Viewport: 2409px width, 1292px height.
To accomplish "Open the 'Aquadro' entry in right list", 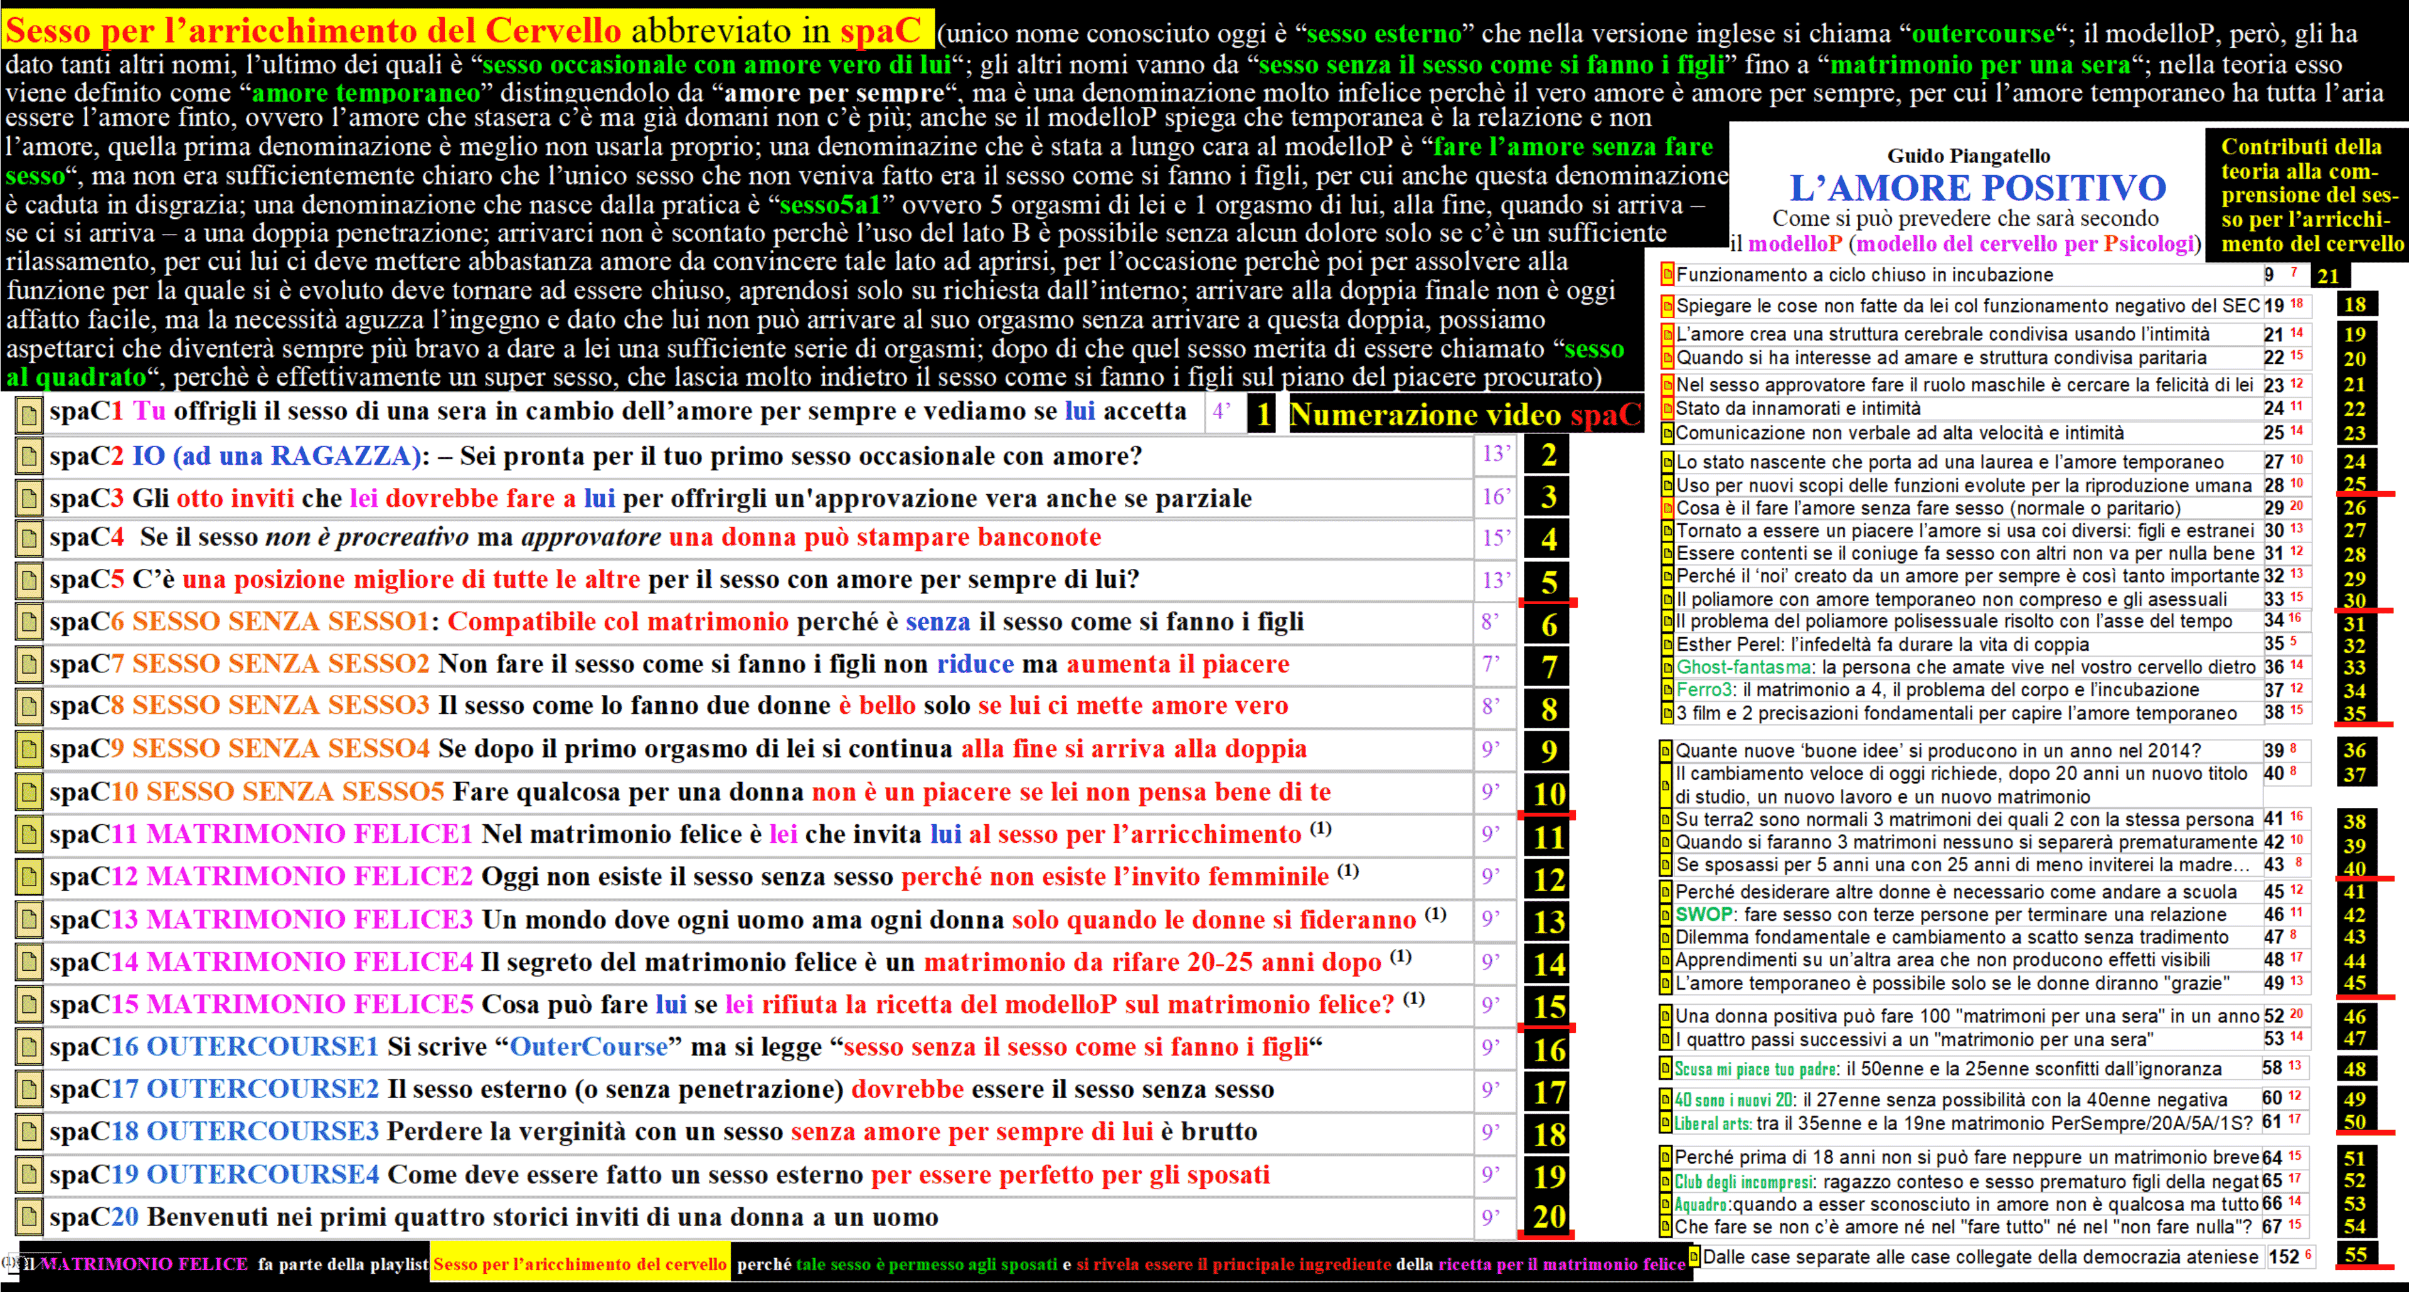I will 1967,1204.
